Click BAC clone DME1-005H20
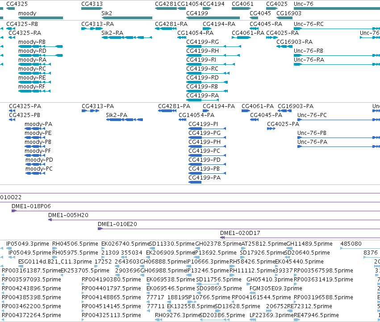 tap(214, 220)
